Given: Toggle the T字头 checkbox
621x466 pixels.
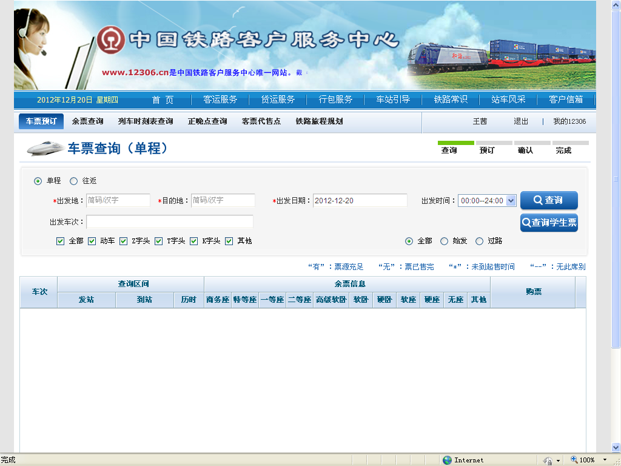Looking at the screenshot, I should pyautogui.click(x=158, y=241).
